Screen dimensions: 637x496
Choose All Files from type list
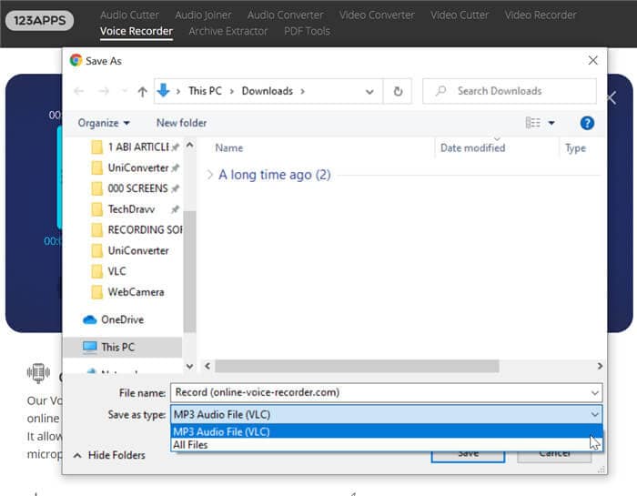[386, 445]
